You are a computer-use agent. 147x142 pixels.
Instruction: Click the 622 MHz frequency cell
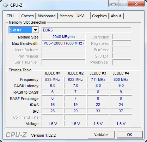[x=75, y=79]
